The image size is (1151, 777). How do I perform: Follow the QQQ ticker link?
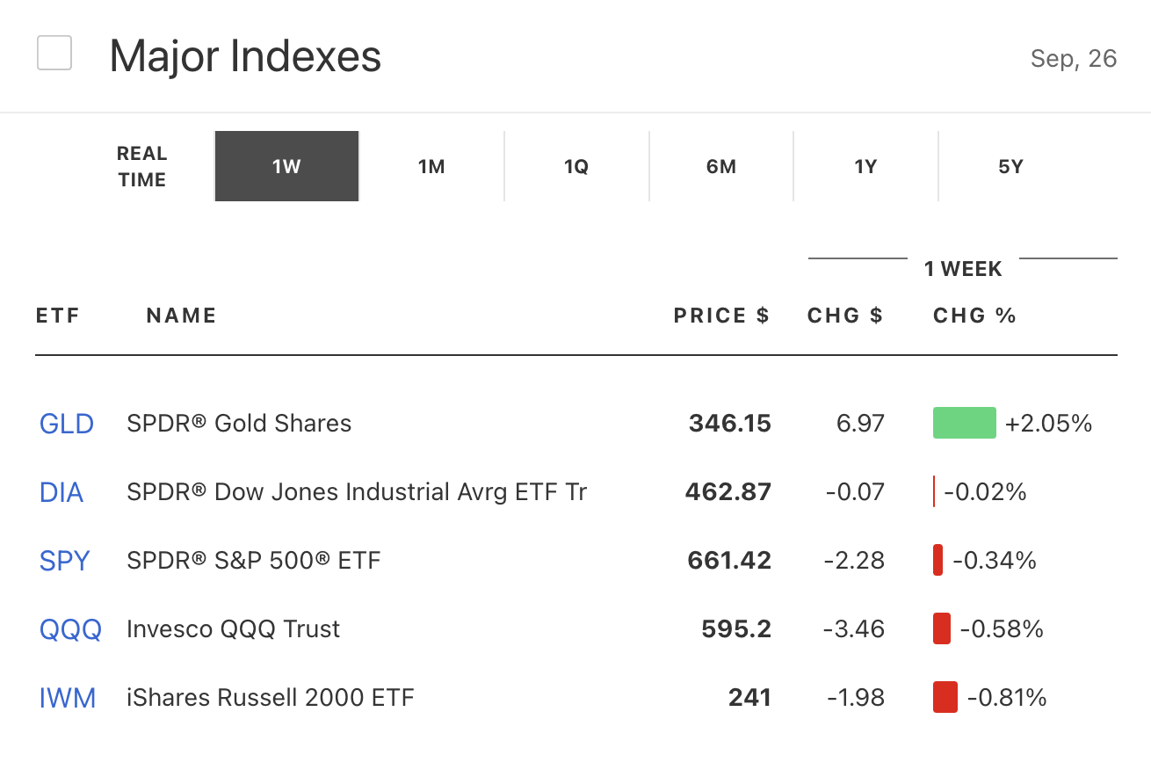tap(70, 629)
